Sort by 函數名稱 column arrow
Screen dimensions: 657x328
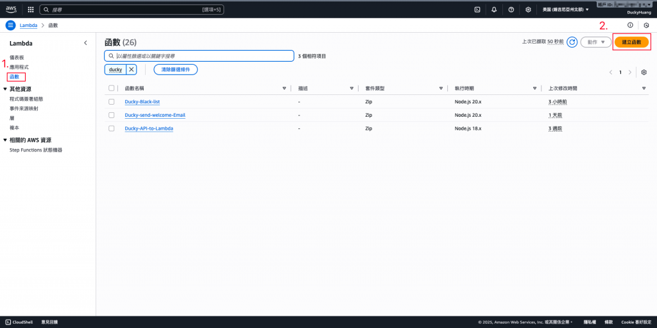284,89
